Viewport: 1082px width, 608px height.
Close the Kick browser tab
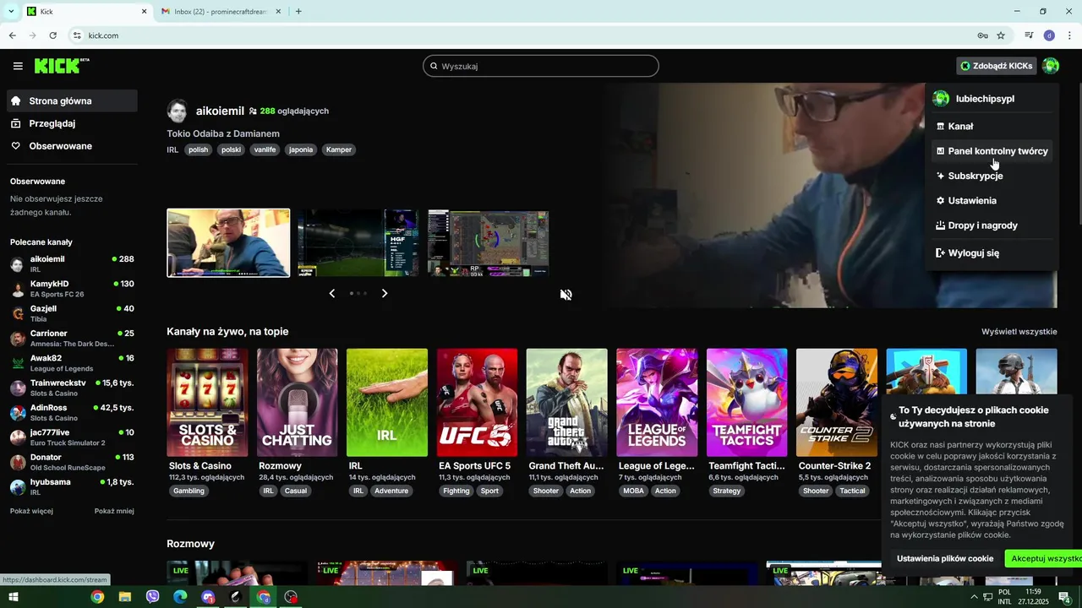coord(144,12)
